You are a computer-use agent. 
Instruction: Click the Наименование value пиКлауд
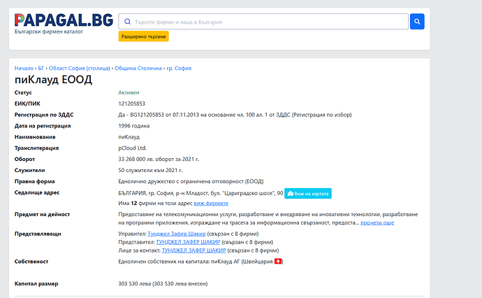[129, 137]
